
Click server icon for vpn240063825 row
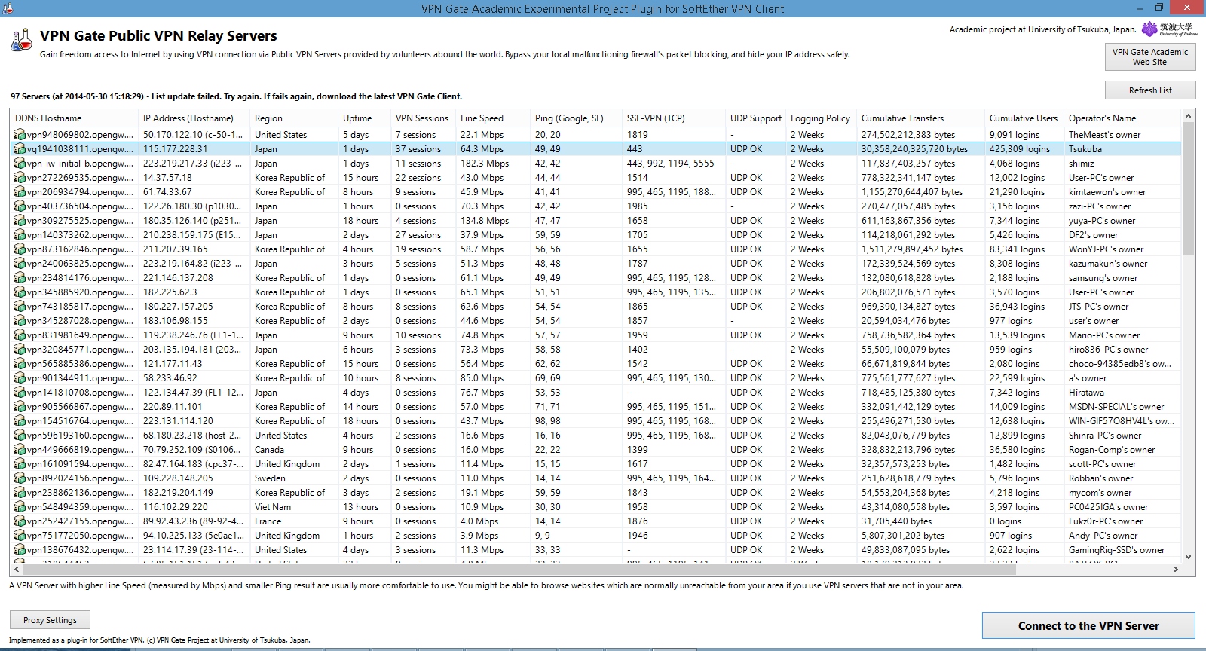(x=20, y=264)
